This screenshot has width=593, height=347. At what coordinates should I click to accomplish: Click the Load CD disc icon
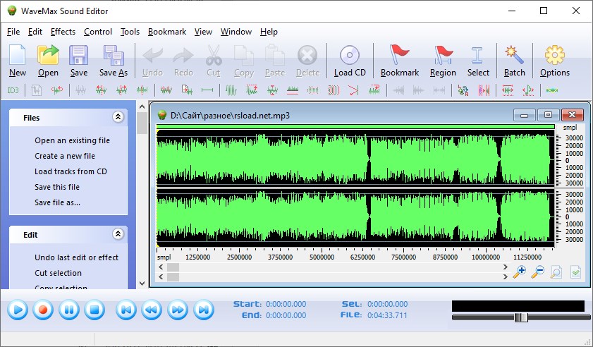click(x=350, y=55)
